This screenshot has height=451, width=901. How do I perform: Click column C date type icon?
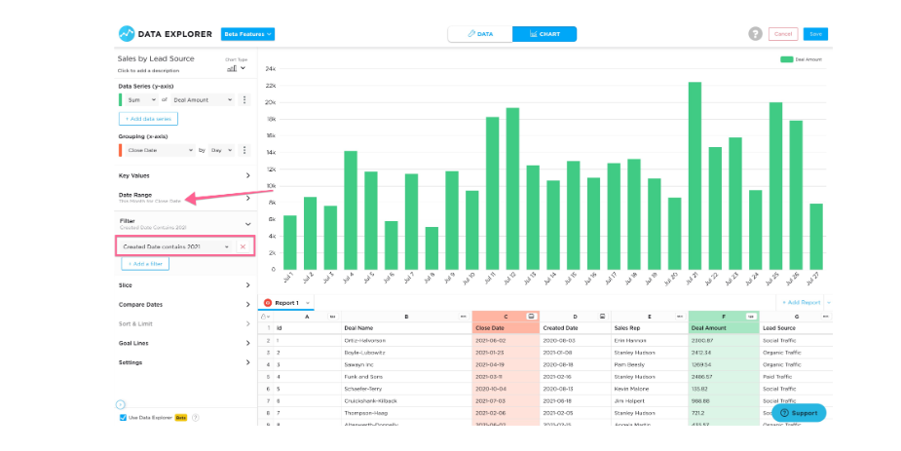point(531,316)
